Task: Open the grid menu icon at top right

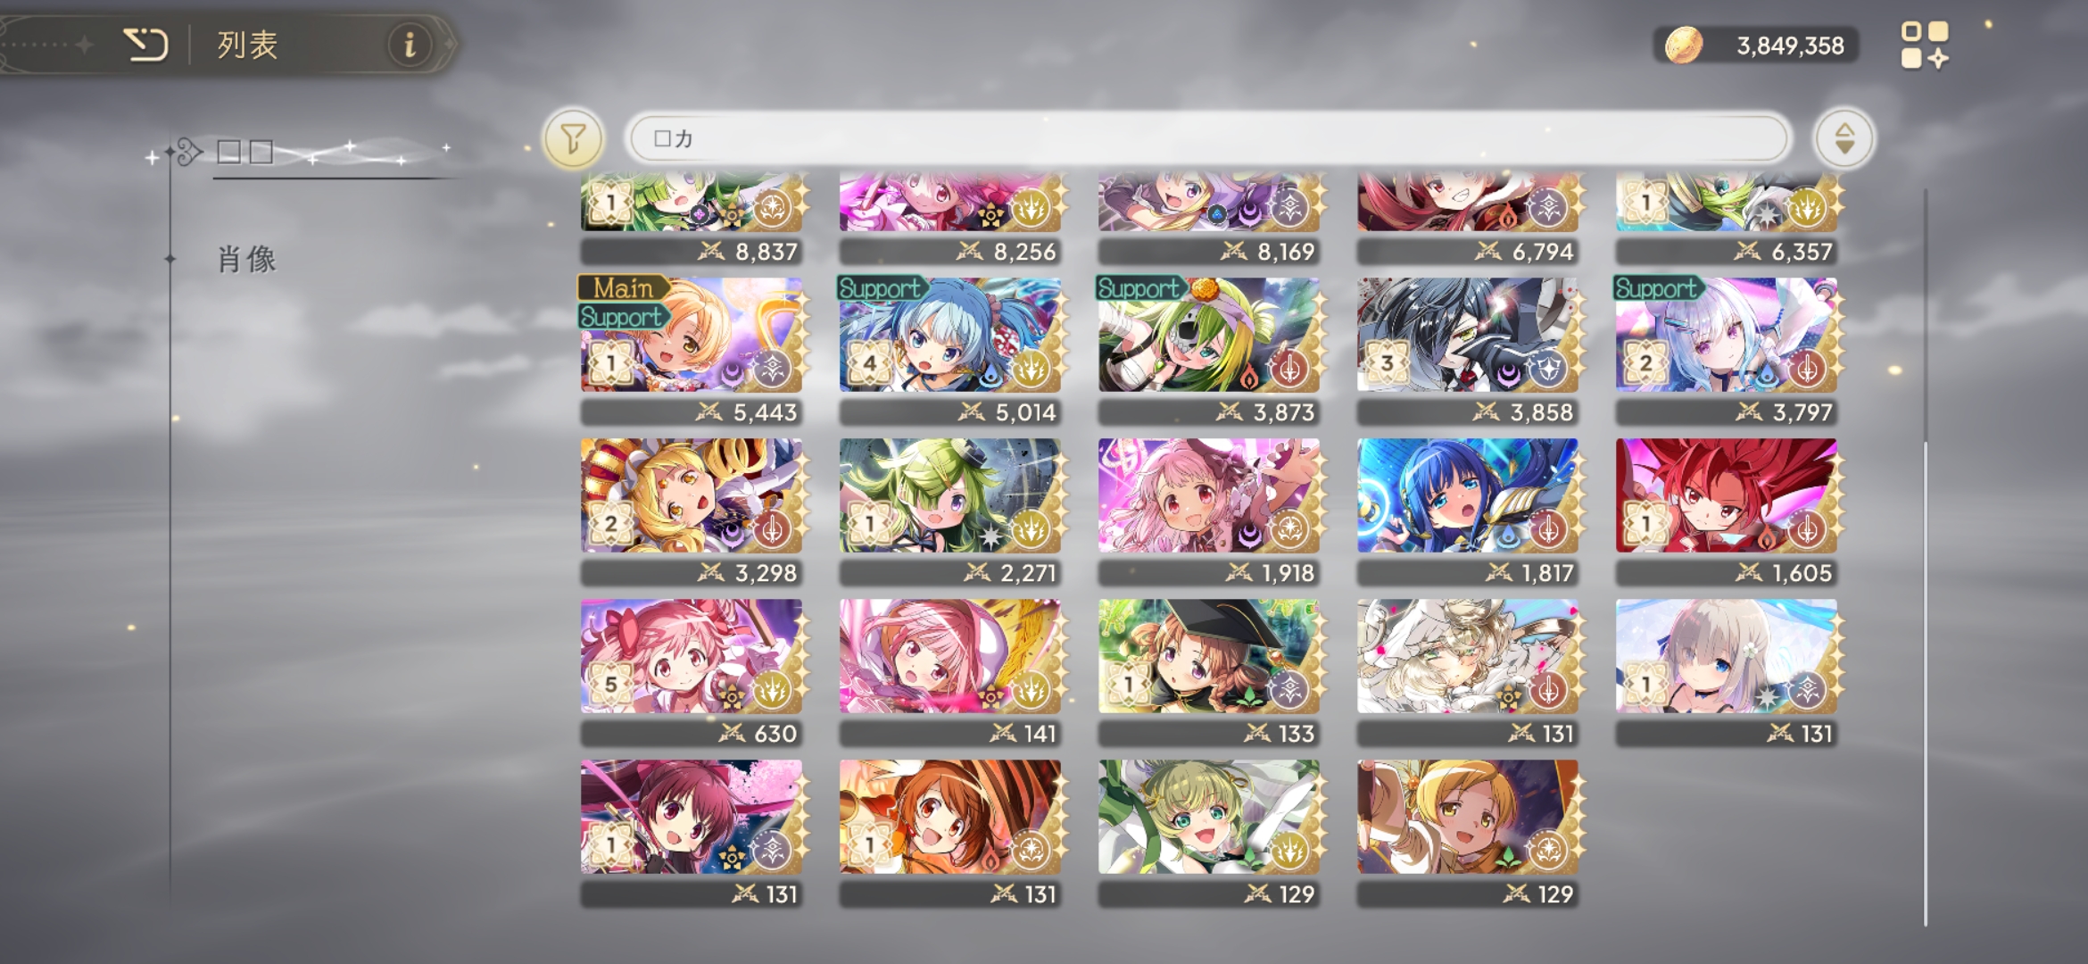Action: point(1925,45)
